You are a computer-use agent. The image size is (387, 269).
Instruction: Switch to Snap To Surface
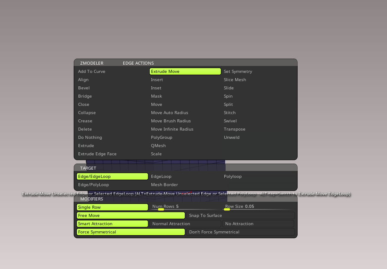241,216
